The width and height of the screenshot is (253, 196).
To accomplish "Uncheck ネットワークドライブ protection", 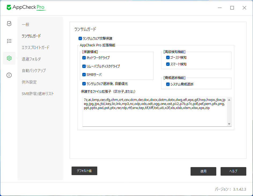I will pyautogui.click(x=84, y=58).
